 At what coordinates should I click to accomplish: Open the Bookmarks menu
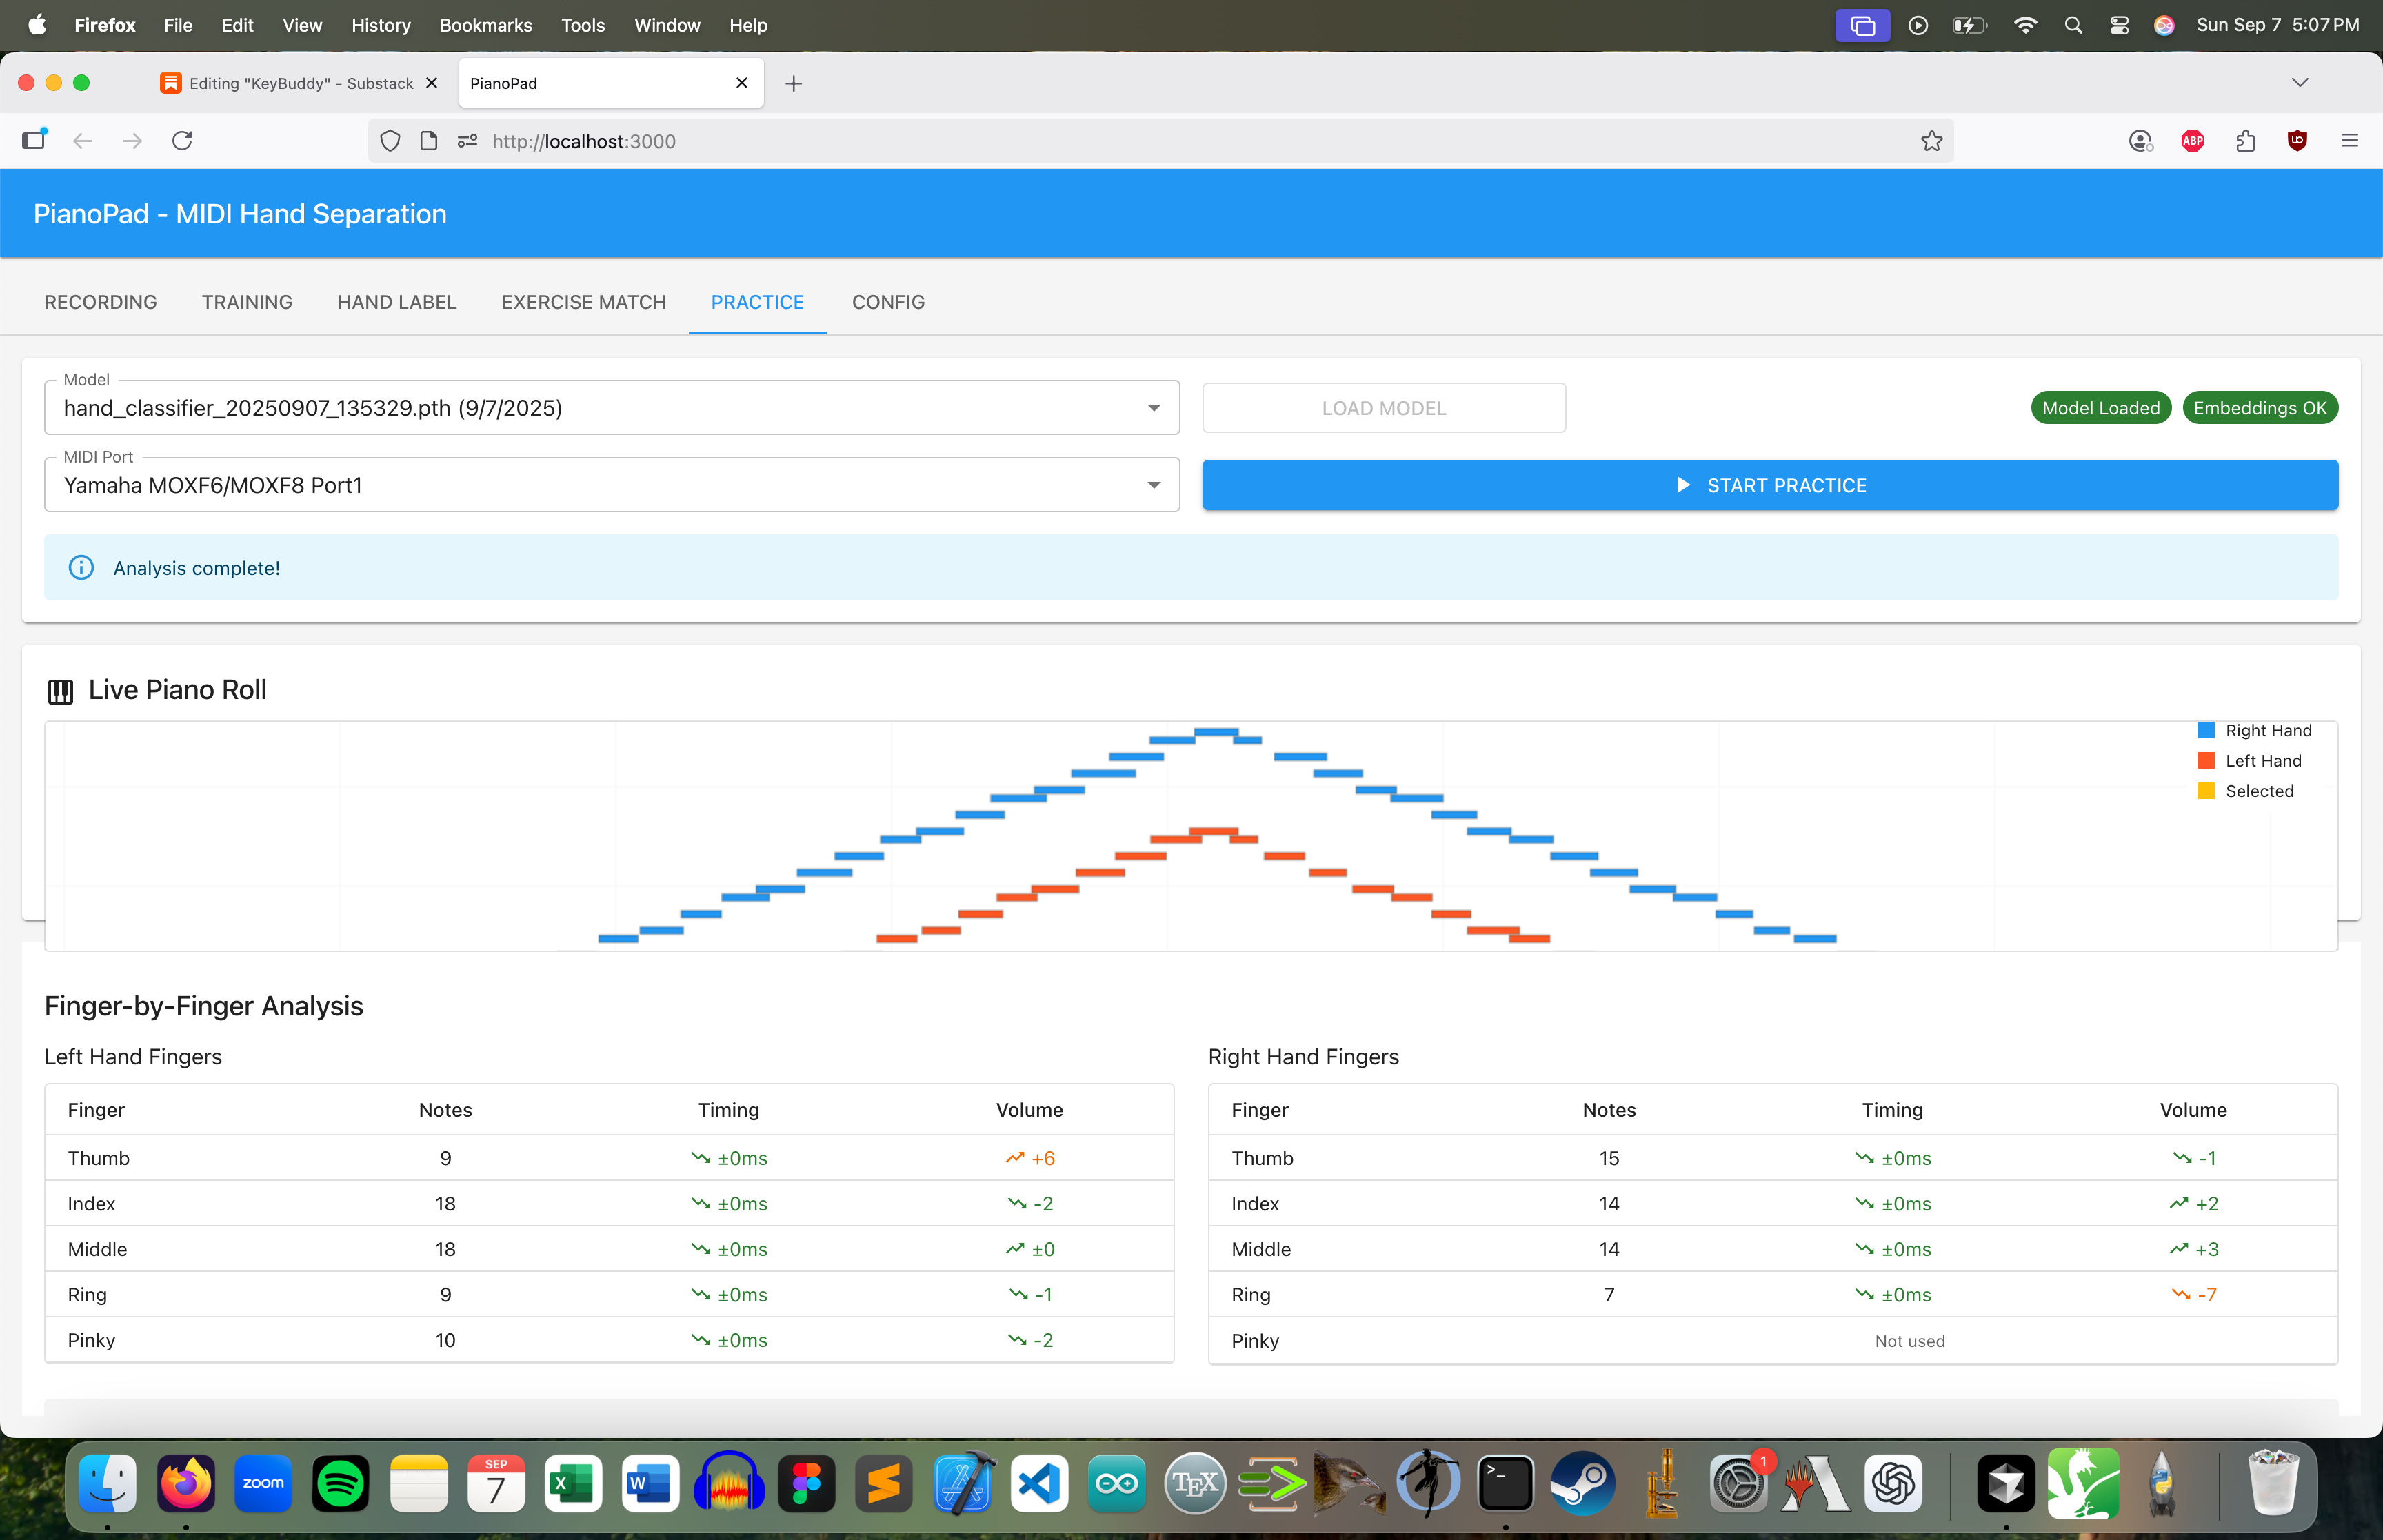(x=485, y=25)
